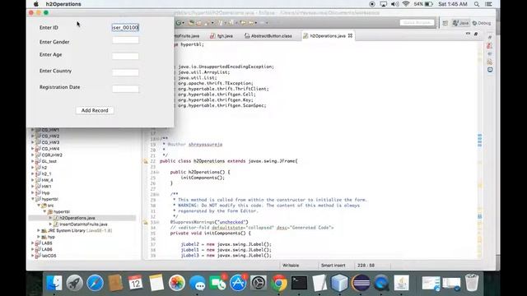
Task: Expand the CG_HW4 project
Action: (x=33, y=149)
